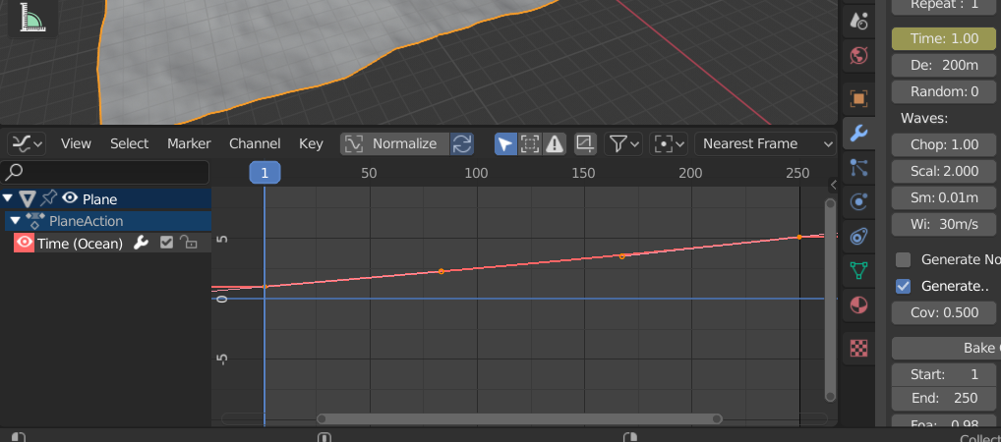Toggle auto normalization refresh icon
This screenshot has width=1001, height=442.
click(462, 144)
